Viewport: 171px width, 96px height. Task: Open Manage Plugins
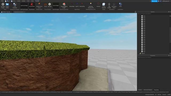tap(3, 6)
